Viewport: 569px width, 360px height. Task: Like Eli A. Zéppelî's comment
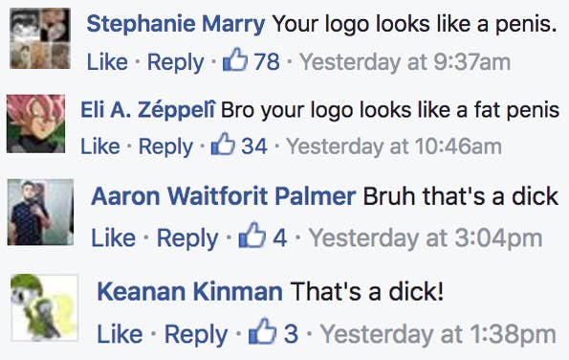click(x=100, y=146)
